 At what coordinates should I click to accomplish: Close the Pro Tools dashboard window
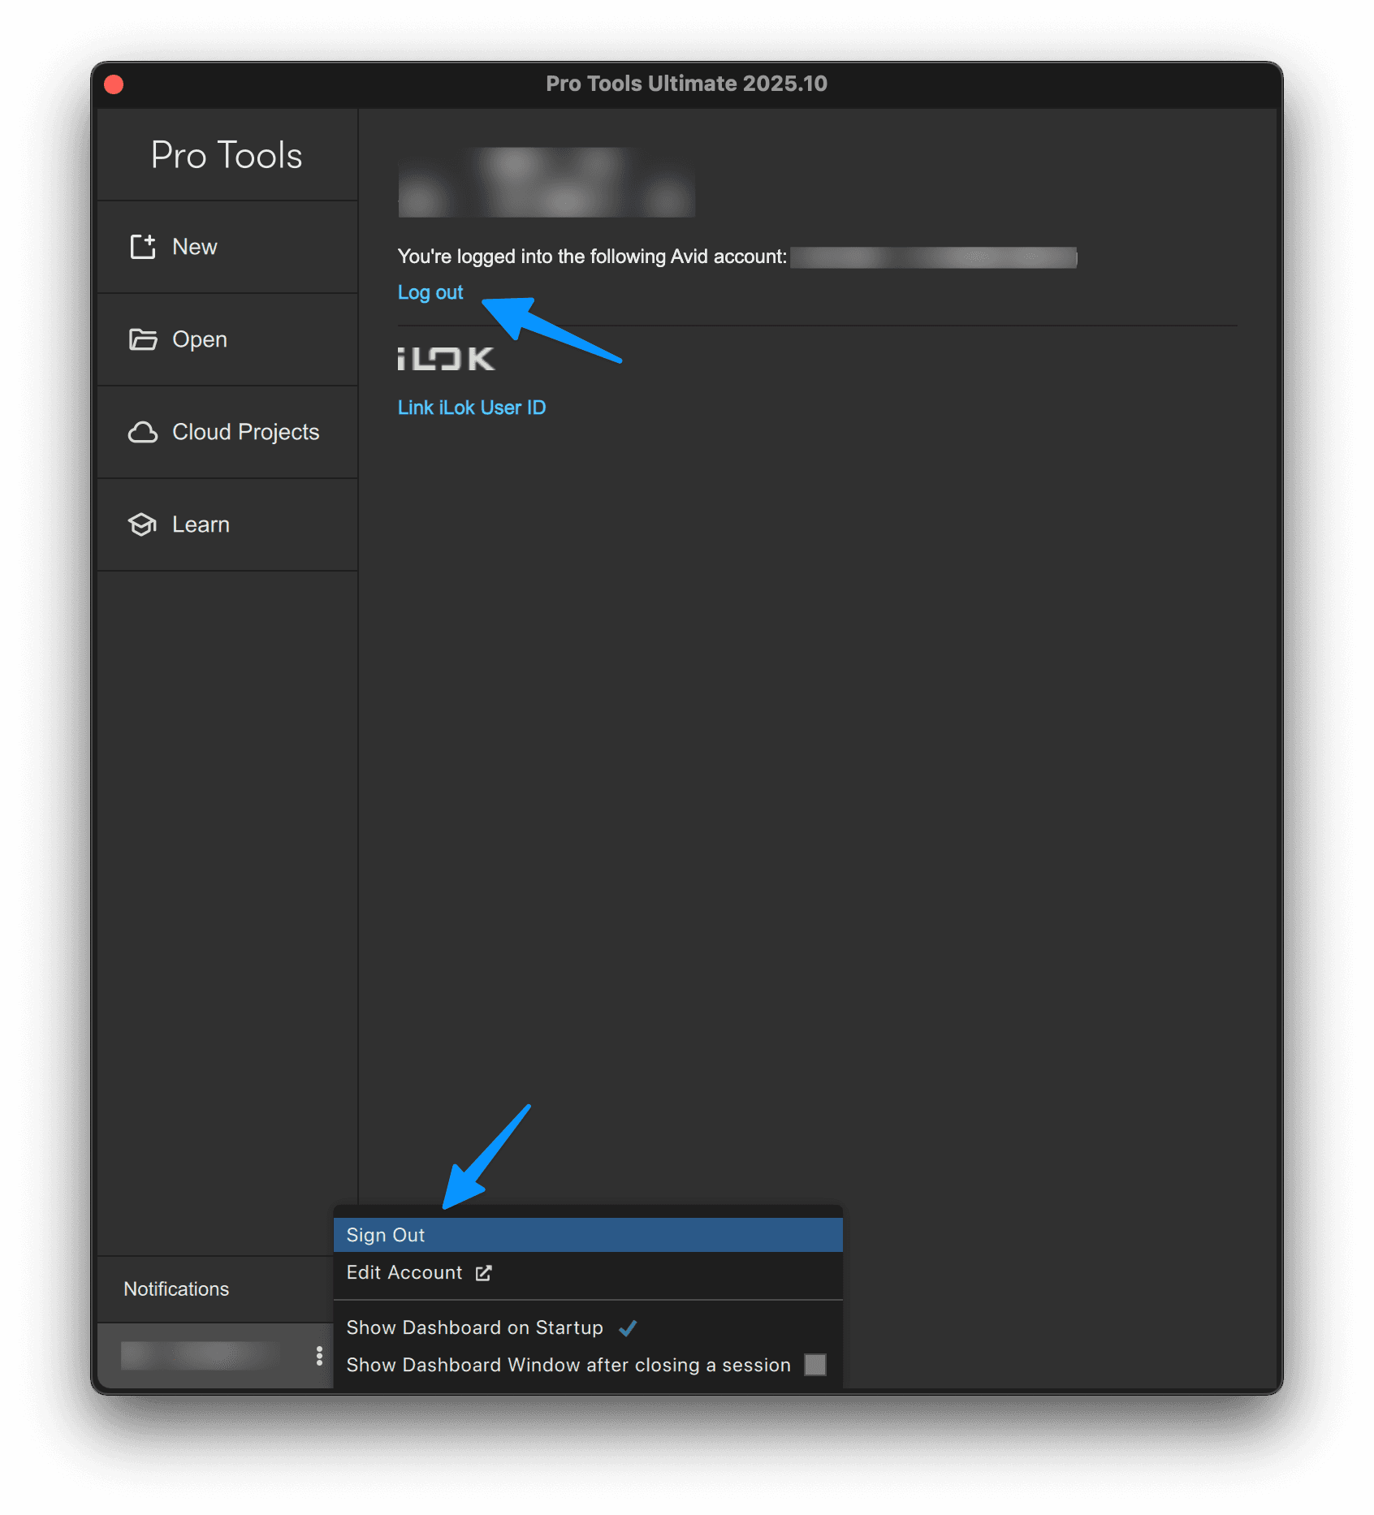click(114, 84)
